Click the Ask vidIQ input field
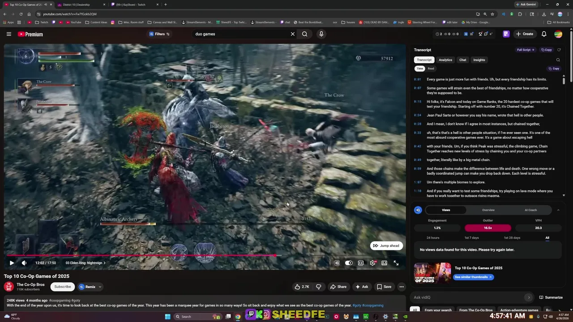The height and width of the screenshot is (322, 573). point(472,297)
